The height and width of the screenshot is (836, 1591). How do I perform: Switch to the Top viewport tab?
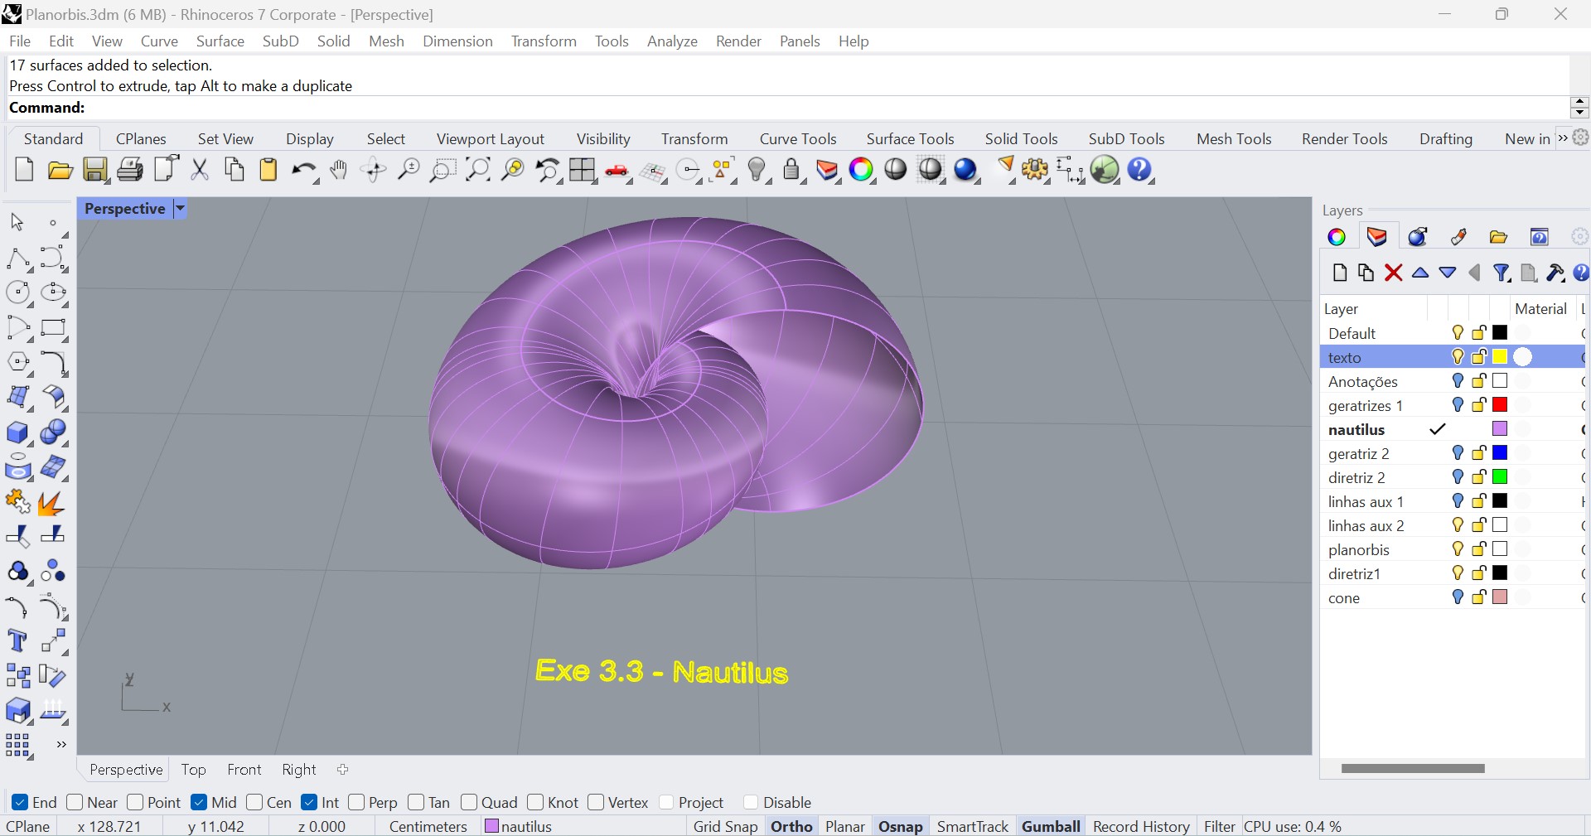coord(193,770)
